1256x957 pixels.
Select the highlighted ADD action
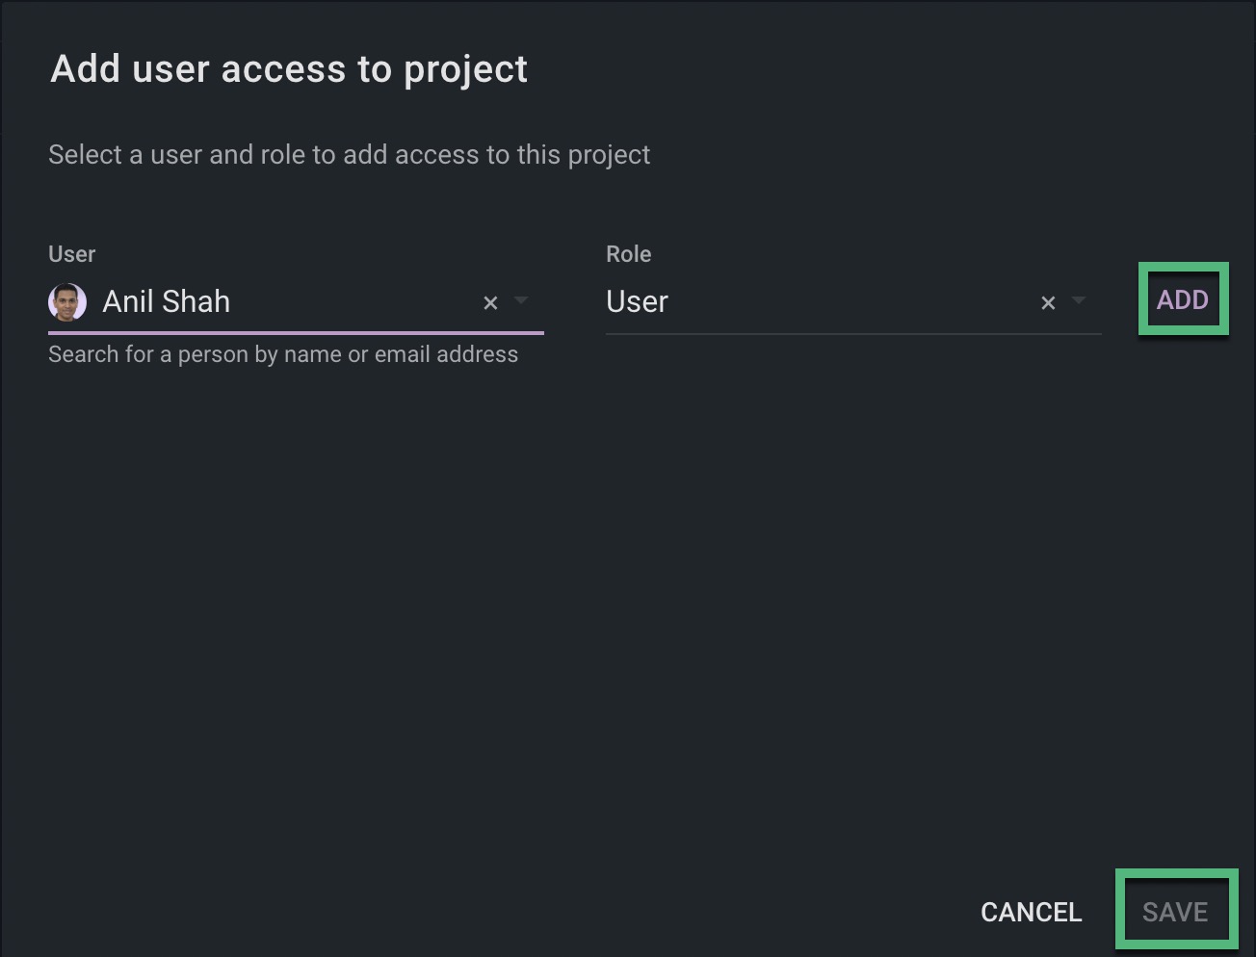(x=1183, y=299)
